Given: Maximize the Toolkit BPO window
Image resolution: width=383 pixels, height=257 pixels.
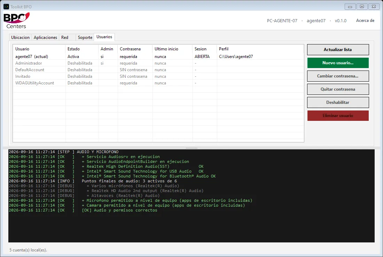Looking at the screenshot, I should pos(362,7).
